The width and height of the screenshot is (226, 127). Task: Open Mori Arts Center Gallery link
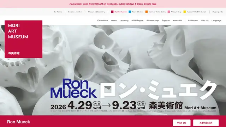tap(157, 12)
